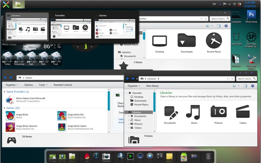The image size is (261, 163).
Task: Toggle the preview pane in the Libraries window
Action: [x=245, y=86]
